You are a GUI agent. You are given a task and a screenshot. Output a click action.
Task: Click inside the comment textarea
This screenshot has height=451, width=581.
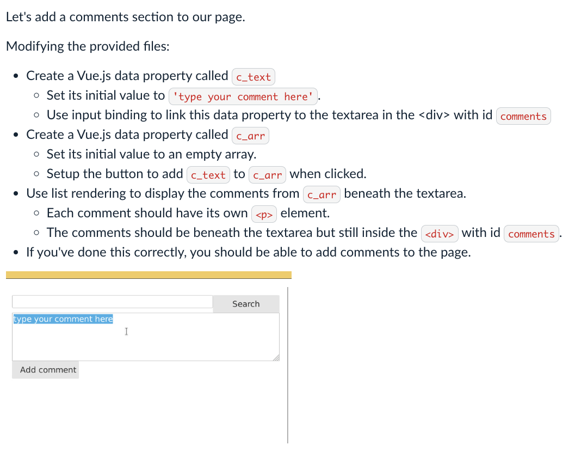pos(146,337)
